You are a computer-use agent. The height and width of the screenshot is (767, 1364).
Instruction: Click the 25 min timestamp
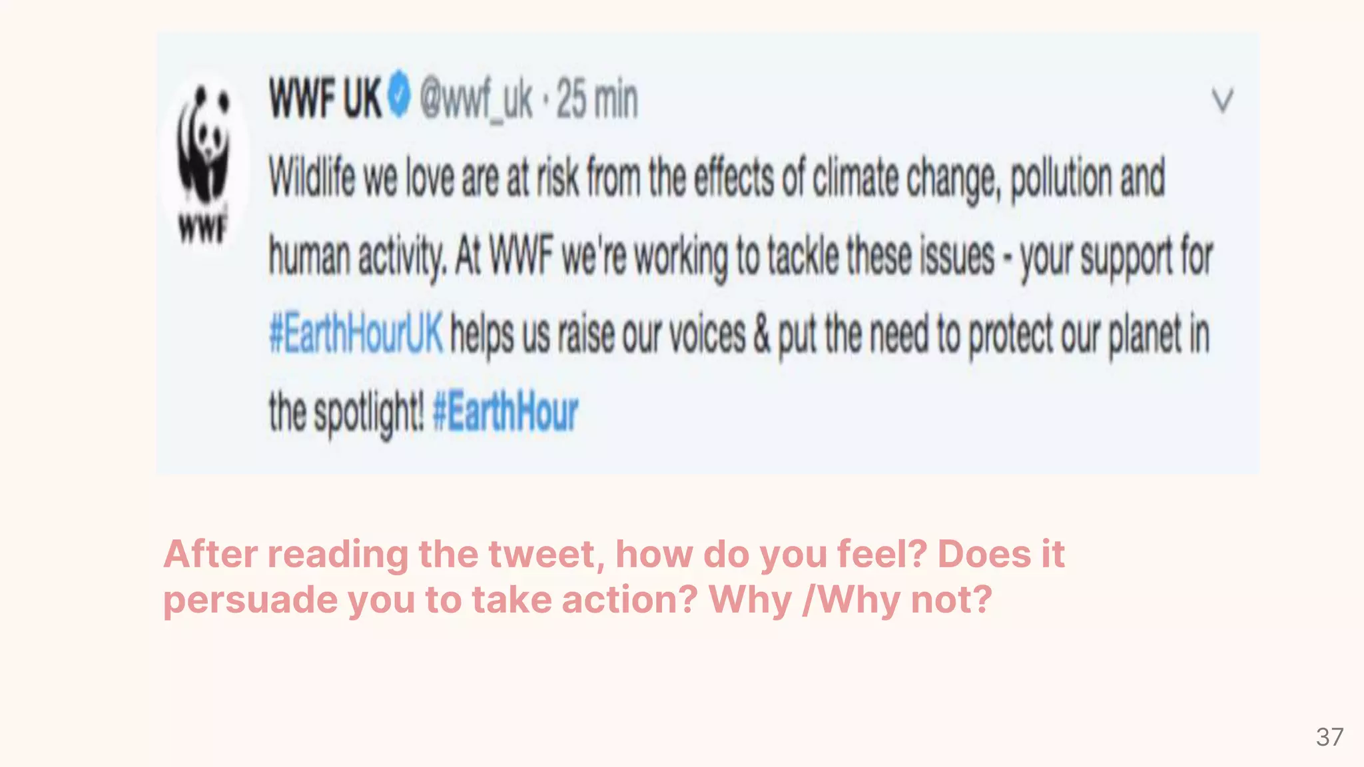point(597,100)
